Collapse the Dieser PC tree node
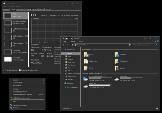Viewport: 162px width, 113px height. [63, 53]
